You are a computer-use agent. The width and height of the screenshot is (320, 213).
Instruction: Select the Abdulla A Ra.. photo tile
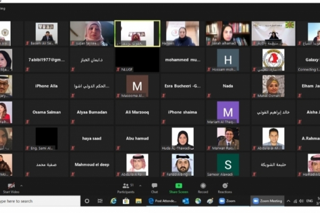pyautogui.click(x=137, y=165)
